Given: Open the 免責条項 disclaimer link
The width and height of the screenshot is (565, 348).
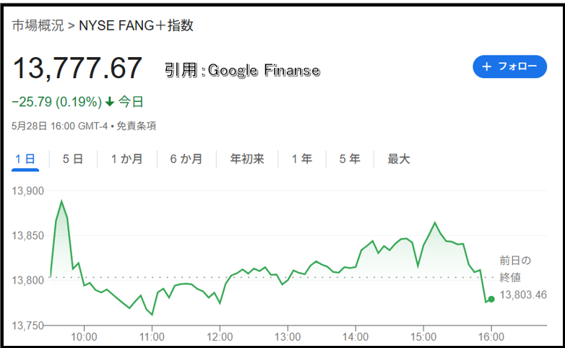Looking at the screenshot, I should point(137,126).
